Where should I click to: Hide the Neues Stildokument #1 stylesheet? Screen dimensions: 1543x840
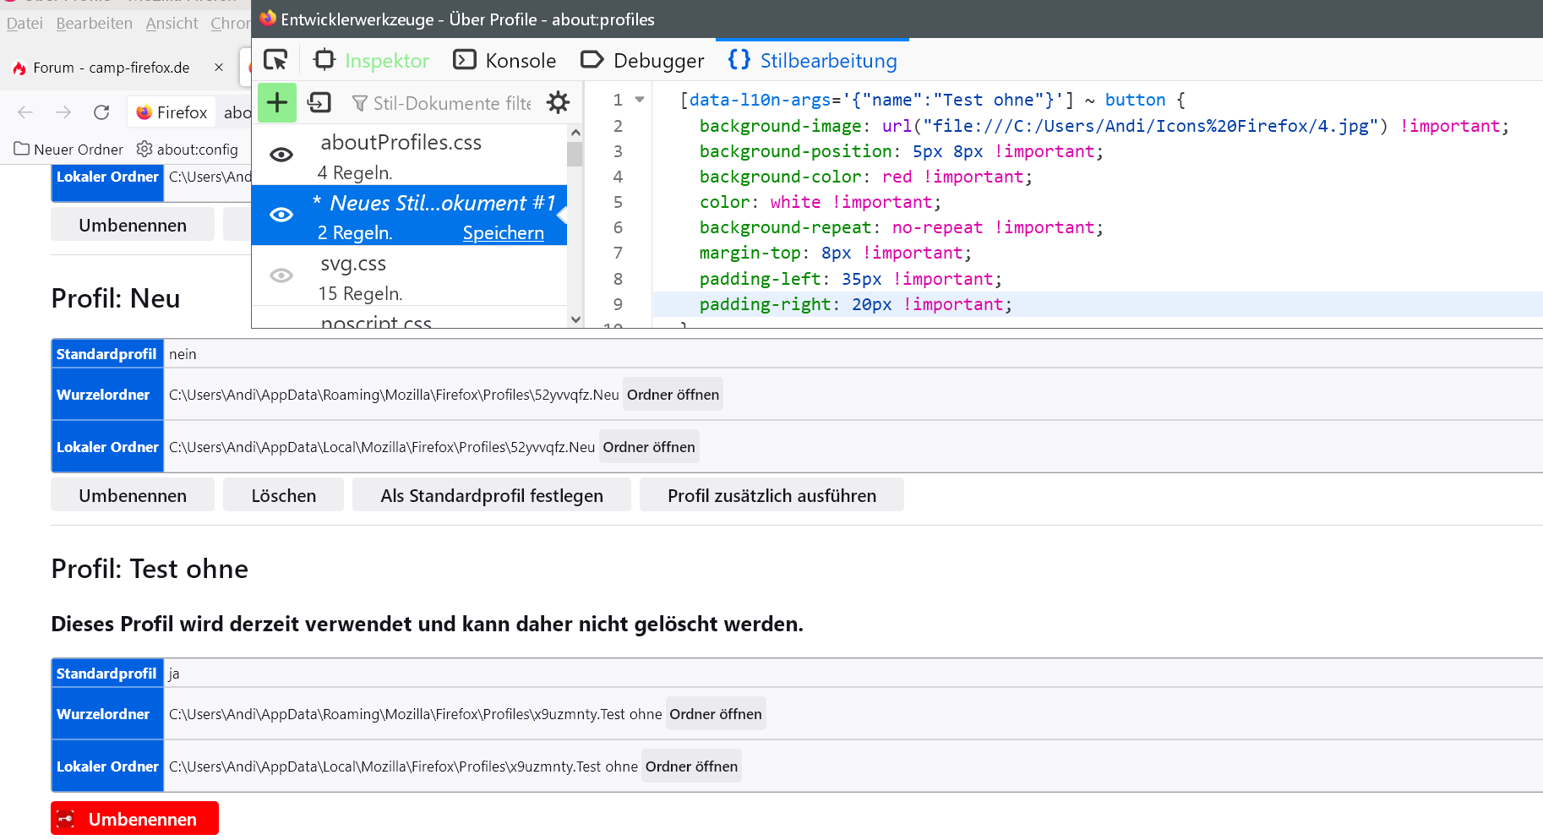[x=281, y=215]
